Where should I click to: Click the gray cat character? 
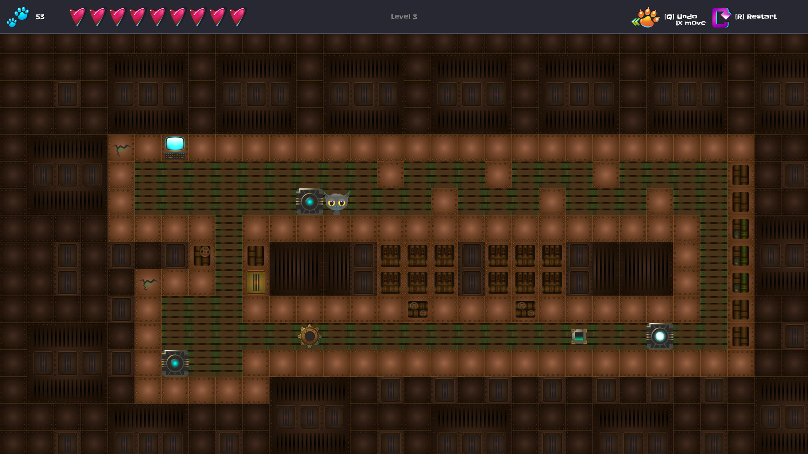coord(337,202)
